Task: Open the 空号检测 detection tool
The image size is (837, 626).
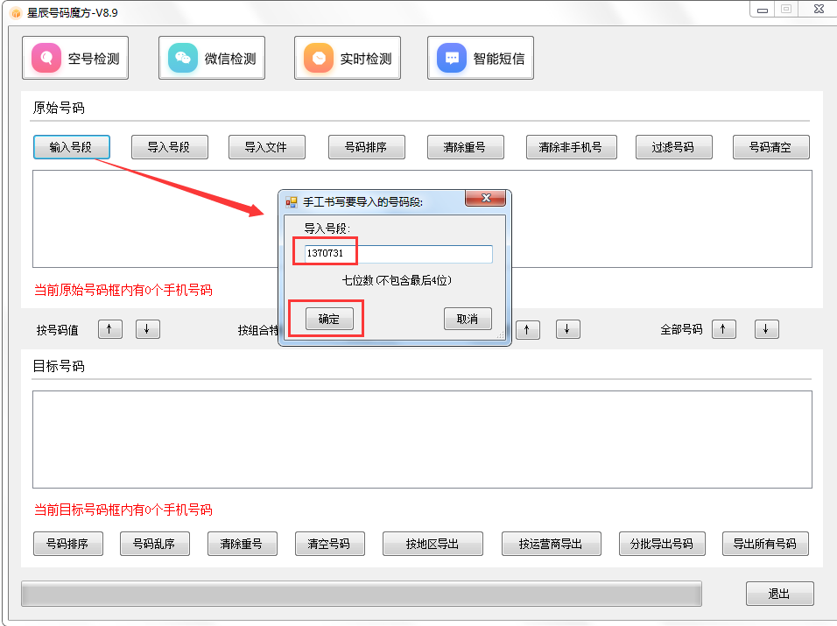Action: (74, 57)
